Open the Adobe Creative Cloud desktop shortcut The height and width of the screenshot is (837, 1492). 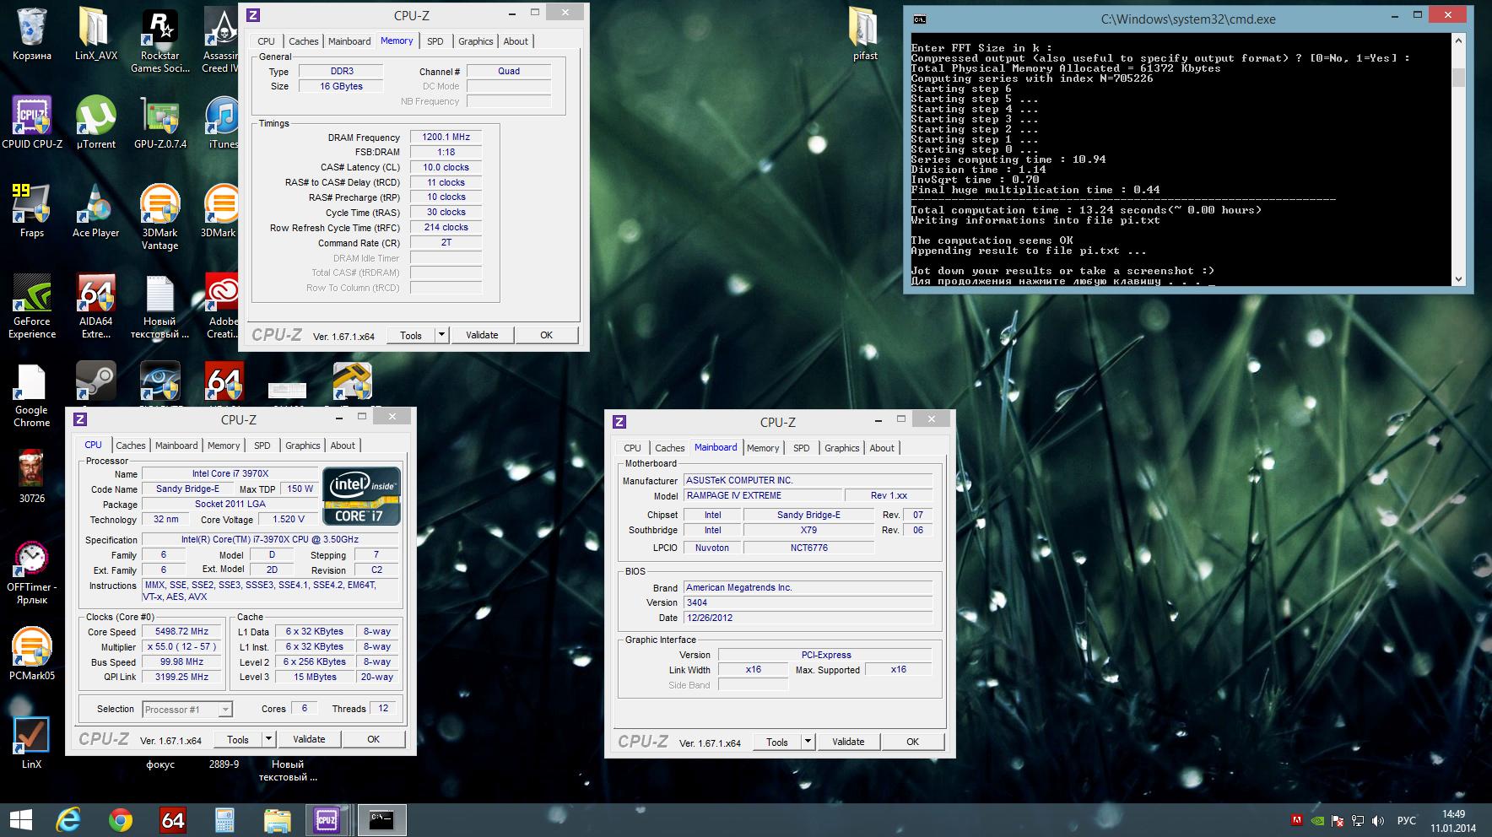pyautogui.click(x=223, y=305)
